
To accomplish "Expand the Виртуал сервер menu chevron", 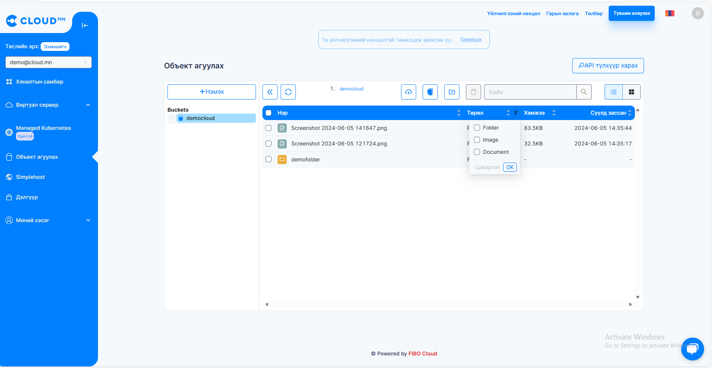I will click(88, 105).
